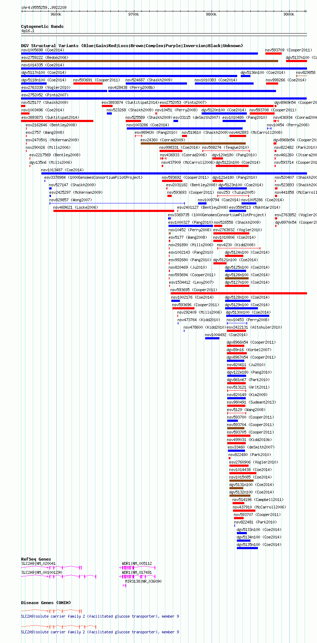Click the dgv5120n100 (Coe2014) label
This screenshot has width=317, height=643.
[x=224, y=110]
